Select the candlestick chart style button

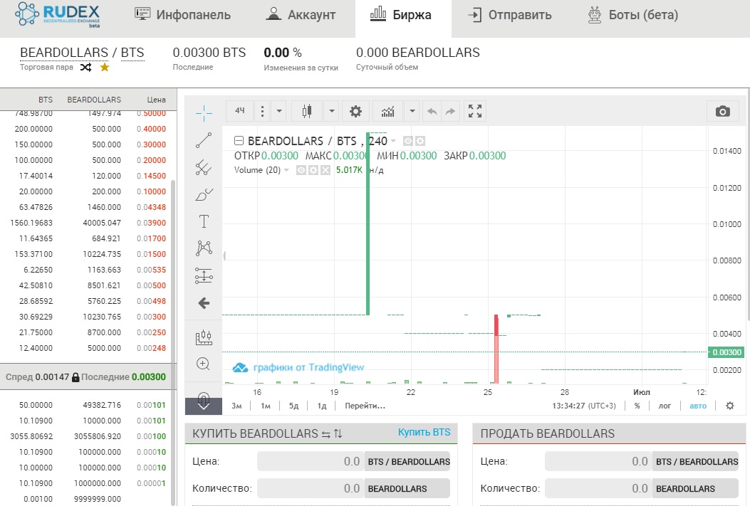[x=307, y=112]
